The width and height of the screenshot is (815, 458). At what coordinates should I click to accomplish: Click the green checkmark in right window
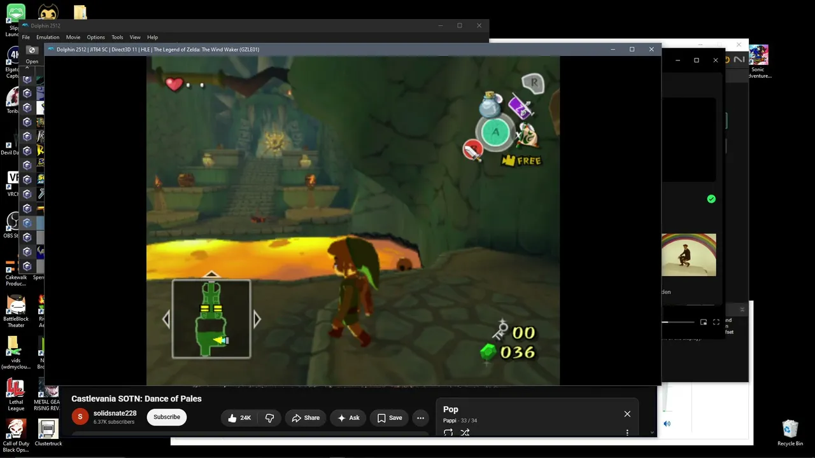711,199
